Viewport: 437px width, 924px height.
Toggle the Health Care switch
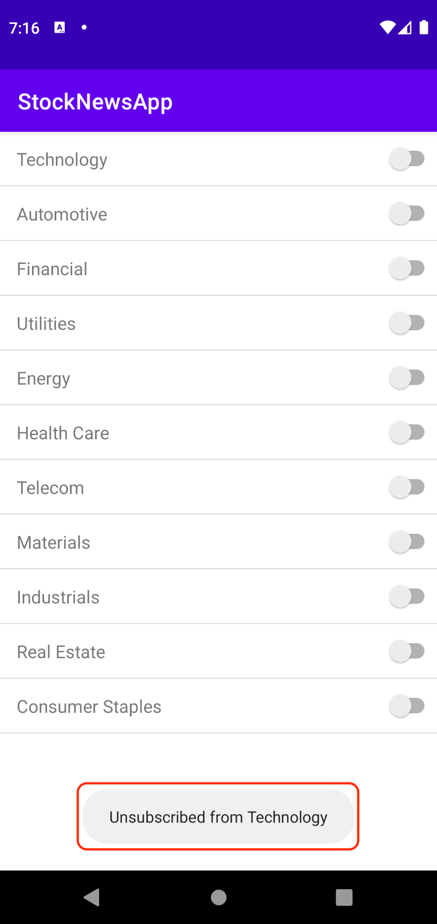(407, 433)
